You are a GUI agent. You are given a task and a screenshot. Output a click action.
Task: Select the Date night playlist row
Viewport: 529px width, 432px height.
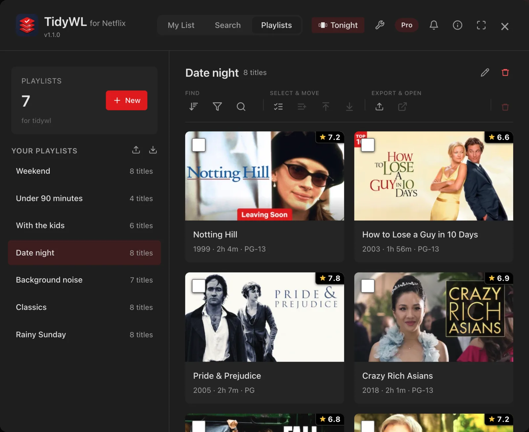[84, 253]
